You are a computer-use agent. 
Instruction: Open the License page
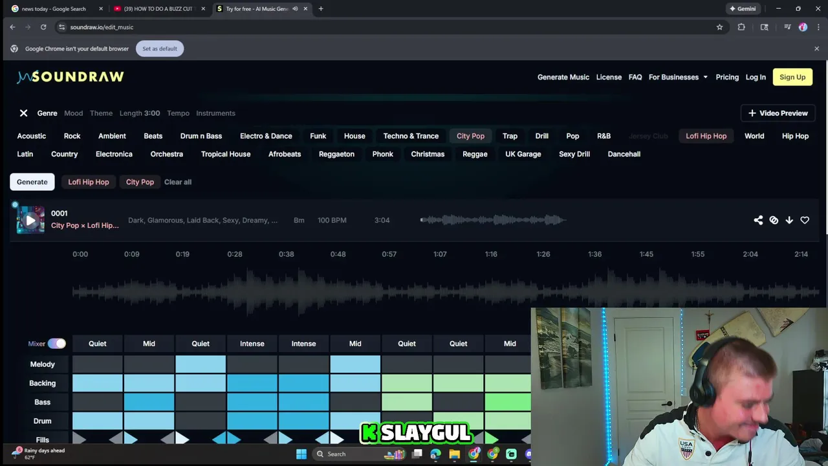(609, 77)
